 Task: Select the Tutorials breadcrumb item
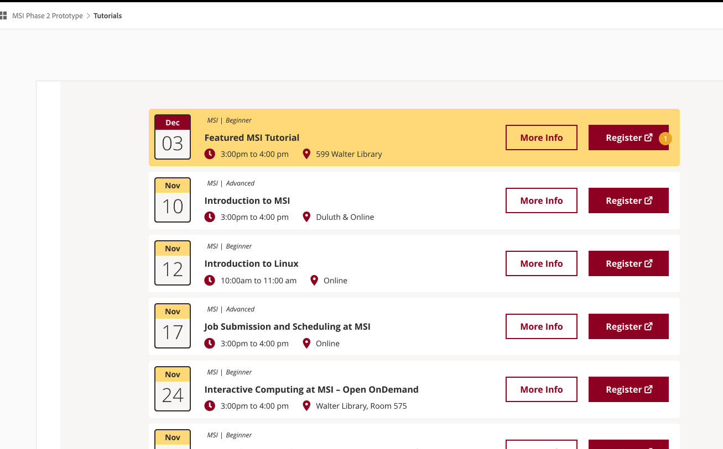point(107,16)
